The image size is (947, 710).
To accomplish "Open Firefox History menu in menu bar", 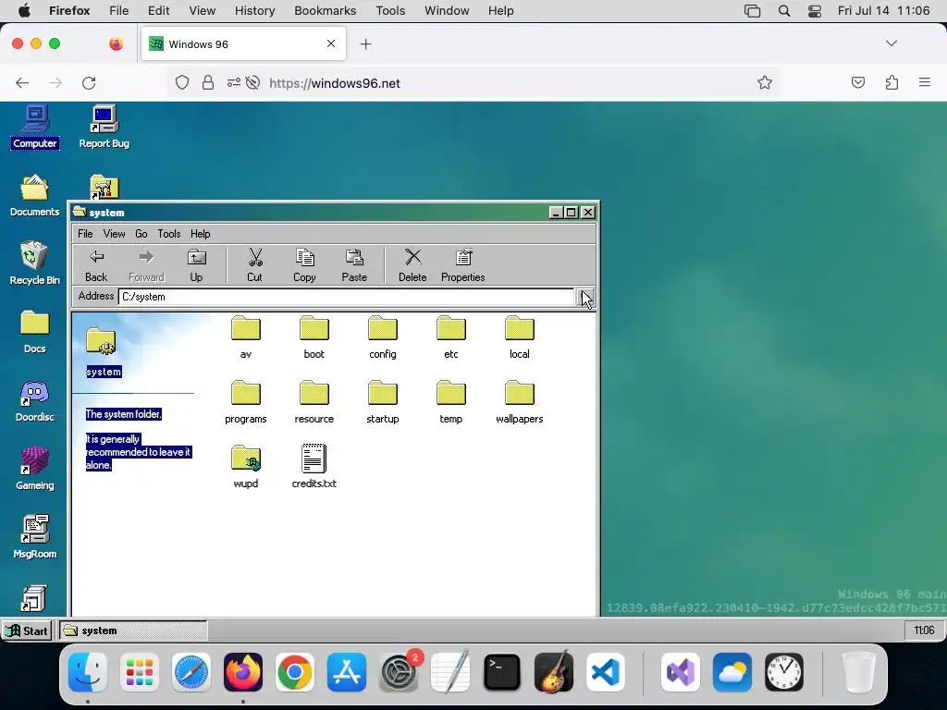I will click(255, 10).
